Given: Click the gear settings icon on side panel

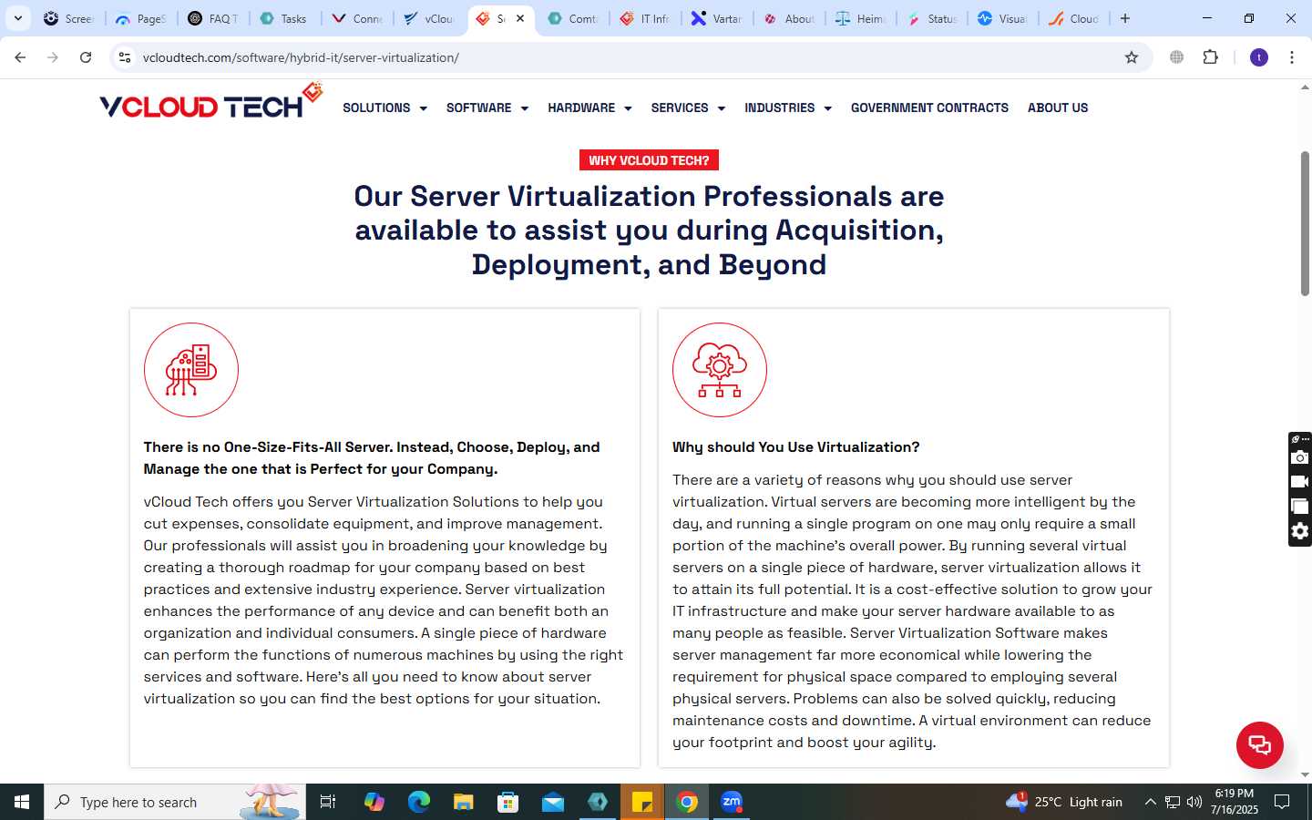Looking at the screenshot, I should [x=1300, y=531].
